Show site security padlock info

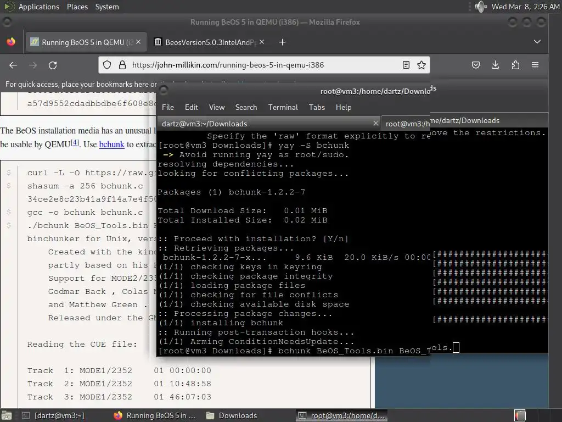point(122,65)
